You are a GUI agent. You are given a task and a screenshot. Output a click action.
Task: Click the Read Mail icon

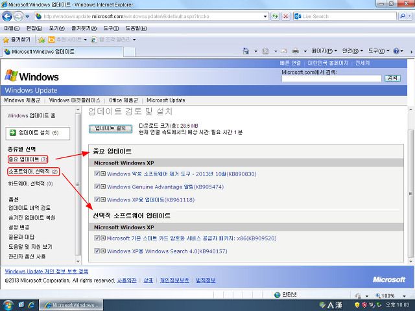coord(284,51)
